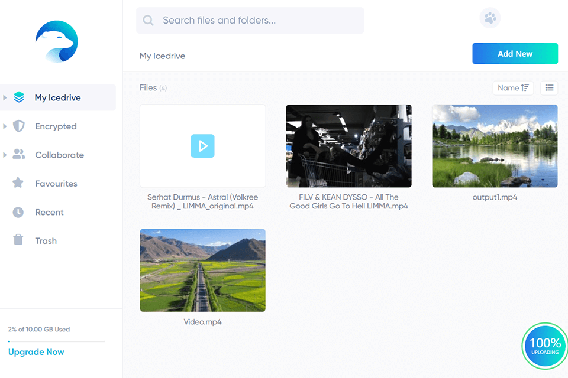This screenshot has width=568, height=378.
Task: Click the FILV & KEAN DYSSO file name
Action: click(x=349, y=201)
